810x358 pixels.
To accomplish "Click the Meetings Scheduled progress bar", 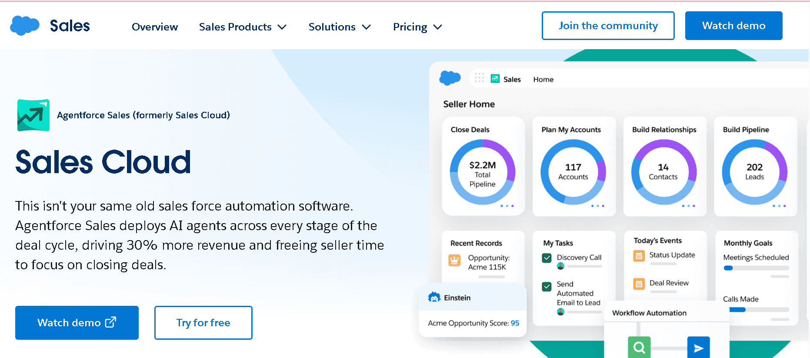I will click(x=756, y=268).
